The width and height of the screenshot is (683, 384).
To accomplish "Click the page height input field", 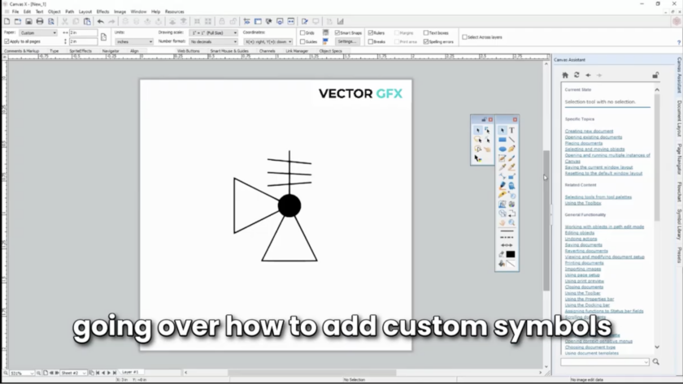I will pyautogui.click(x=83, y=41).
